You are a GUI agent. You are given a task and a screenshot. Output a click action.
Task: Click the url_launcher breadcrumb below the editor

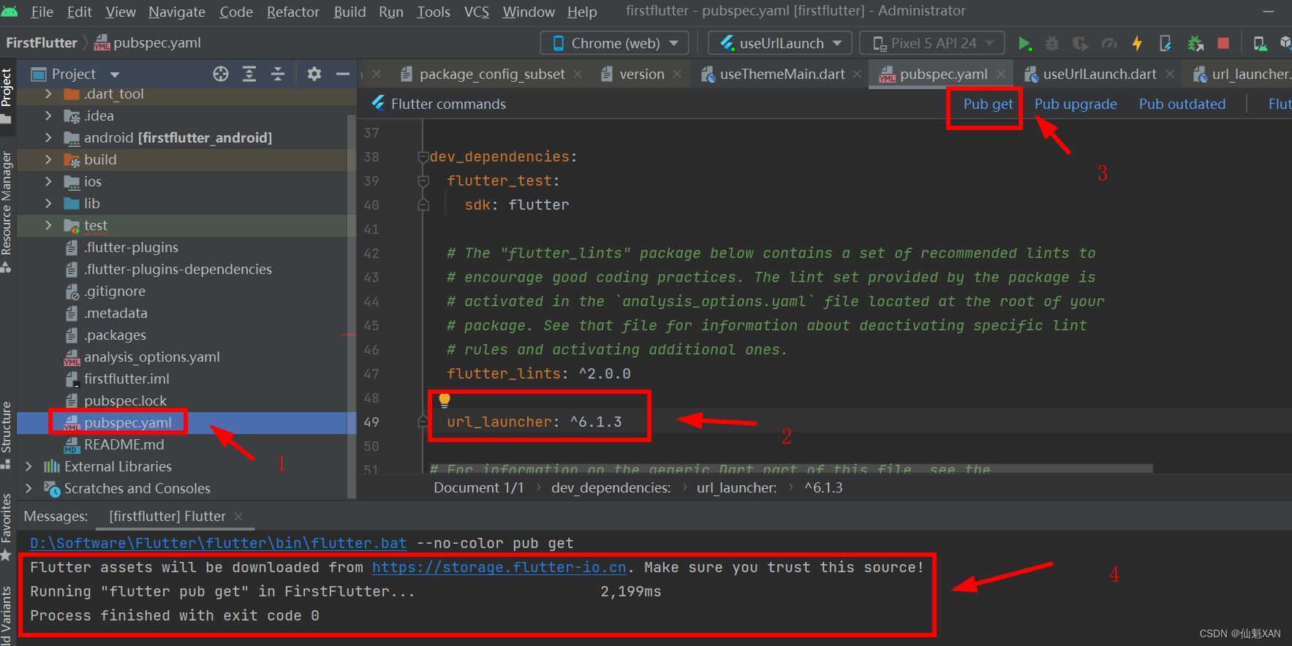[736, 487]
